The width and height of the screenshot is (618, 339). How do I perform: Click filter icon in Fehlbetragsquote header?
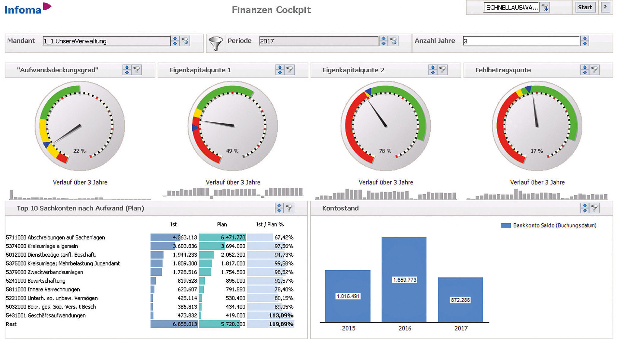click(595, 70)
